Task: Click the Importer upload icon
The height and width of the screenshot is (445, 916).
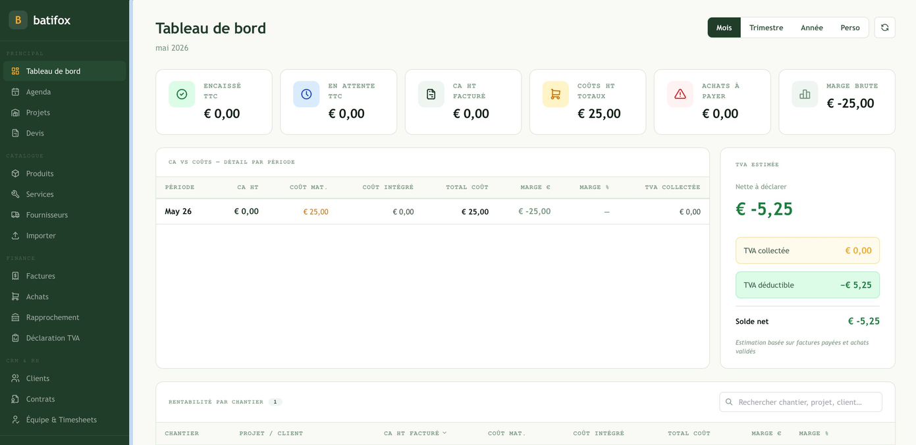Action: tap(15, 236)
